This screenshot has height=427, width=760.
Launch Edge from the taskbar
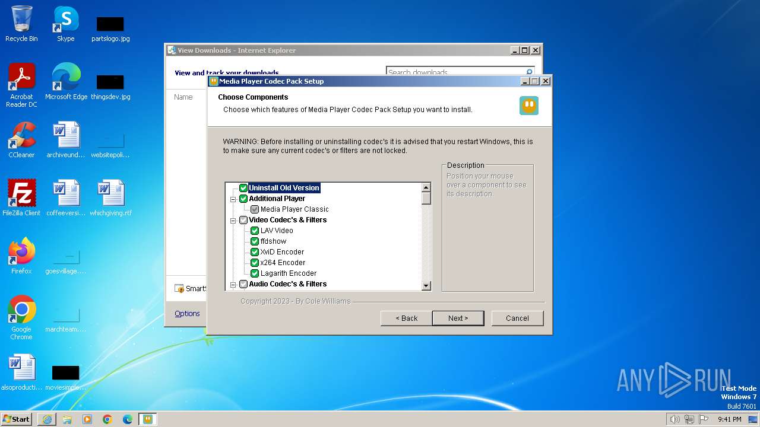click(x=128, y=419)
